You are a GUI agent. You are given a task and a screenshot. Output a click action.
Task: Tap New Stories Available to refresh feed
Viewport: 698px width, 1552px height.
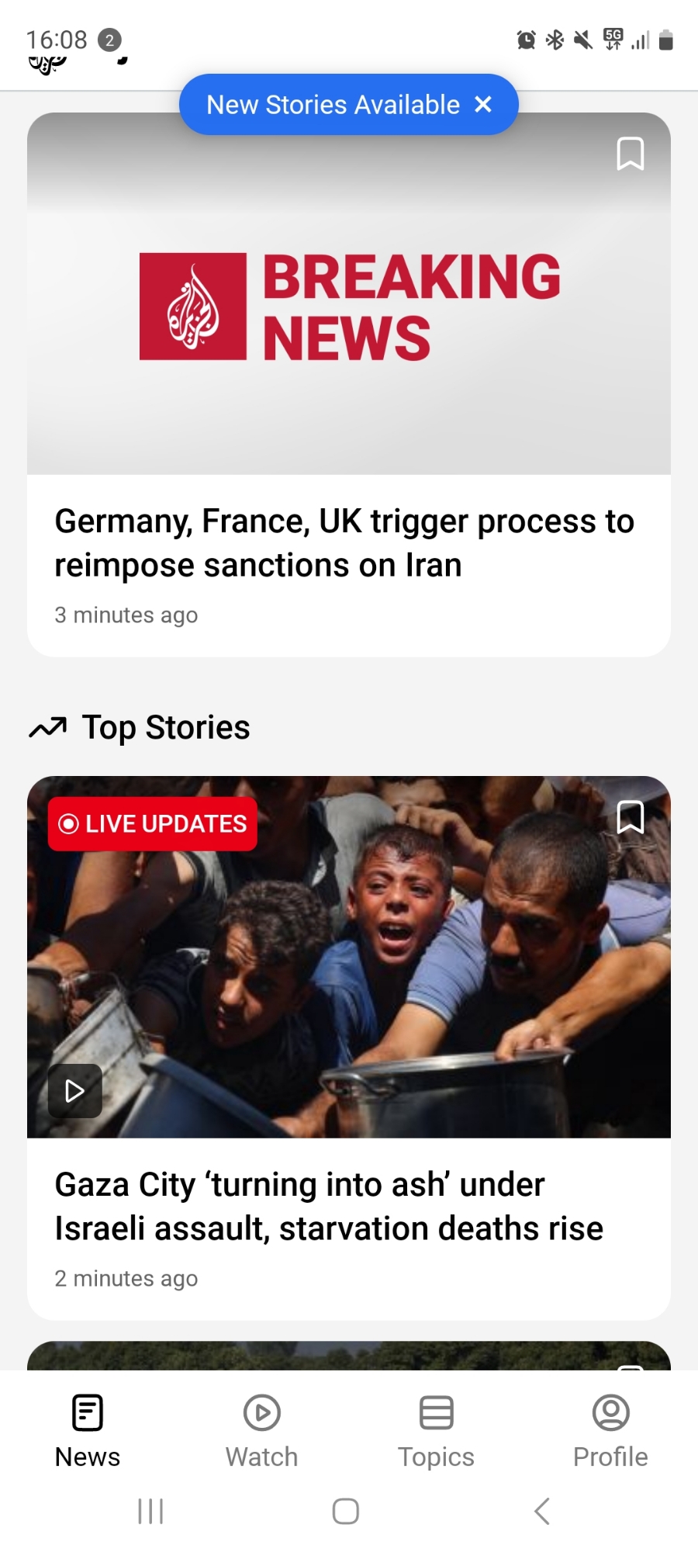coord(333,105)
